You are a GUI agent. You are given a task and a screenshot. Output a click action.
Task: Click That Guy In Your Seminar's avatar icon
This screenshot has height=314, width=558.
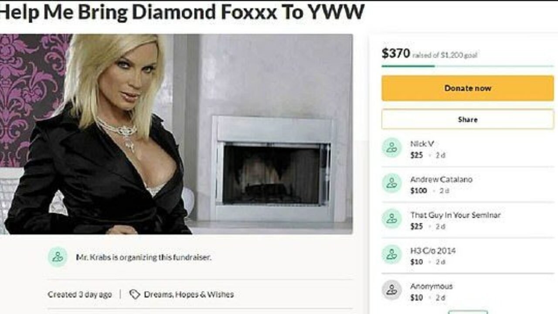click(x=391, y=219)
